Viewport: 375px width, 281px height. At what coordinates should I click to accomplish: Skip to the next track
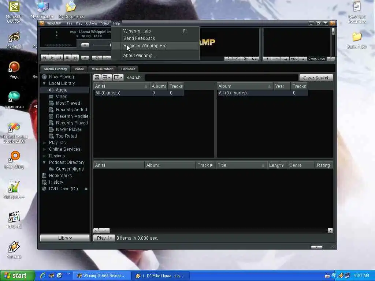[x=75, y=57]
